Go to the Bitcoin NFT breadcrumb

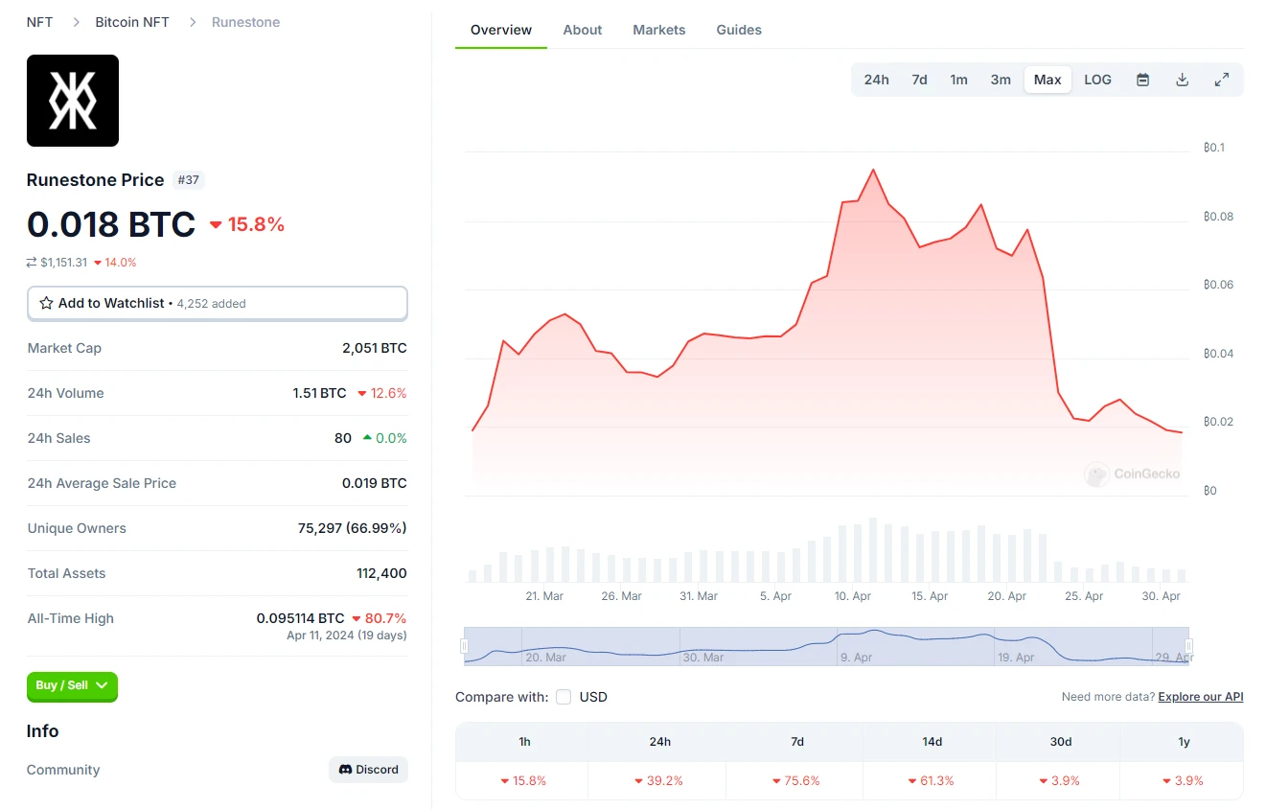pos(132,22)
